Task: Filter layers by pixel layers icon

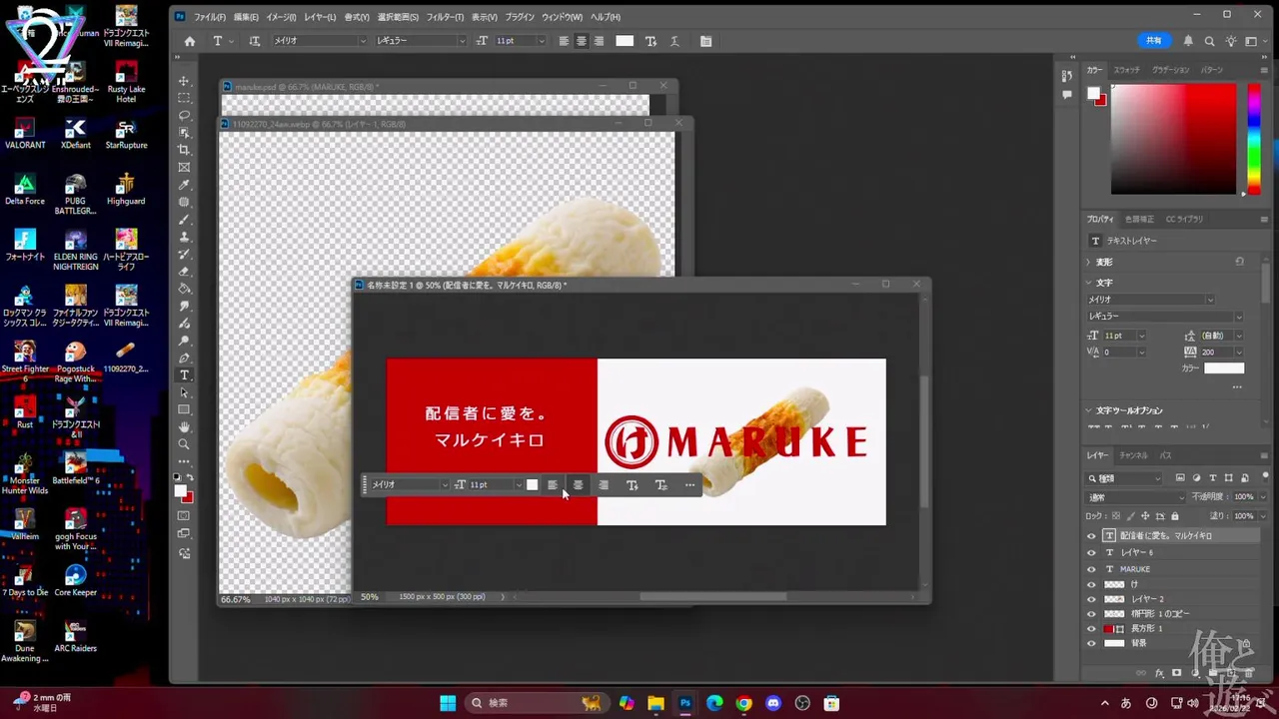Action: (x=1180, y=478)
